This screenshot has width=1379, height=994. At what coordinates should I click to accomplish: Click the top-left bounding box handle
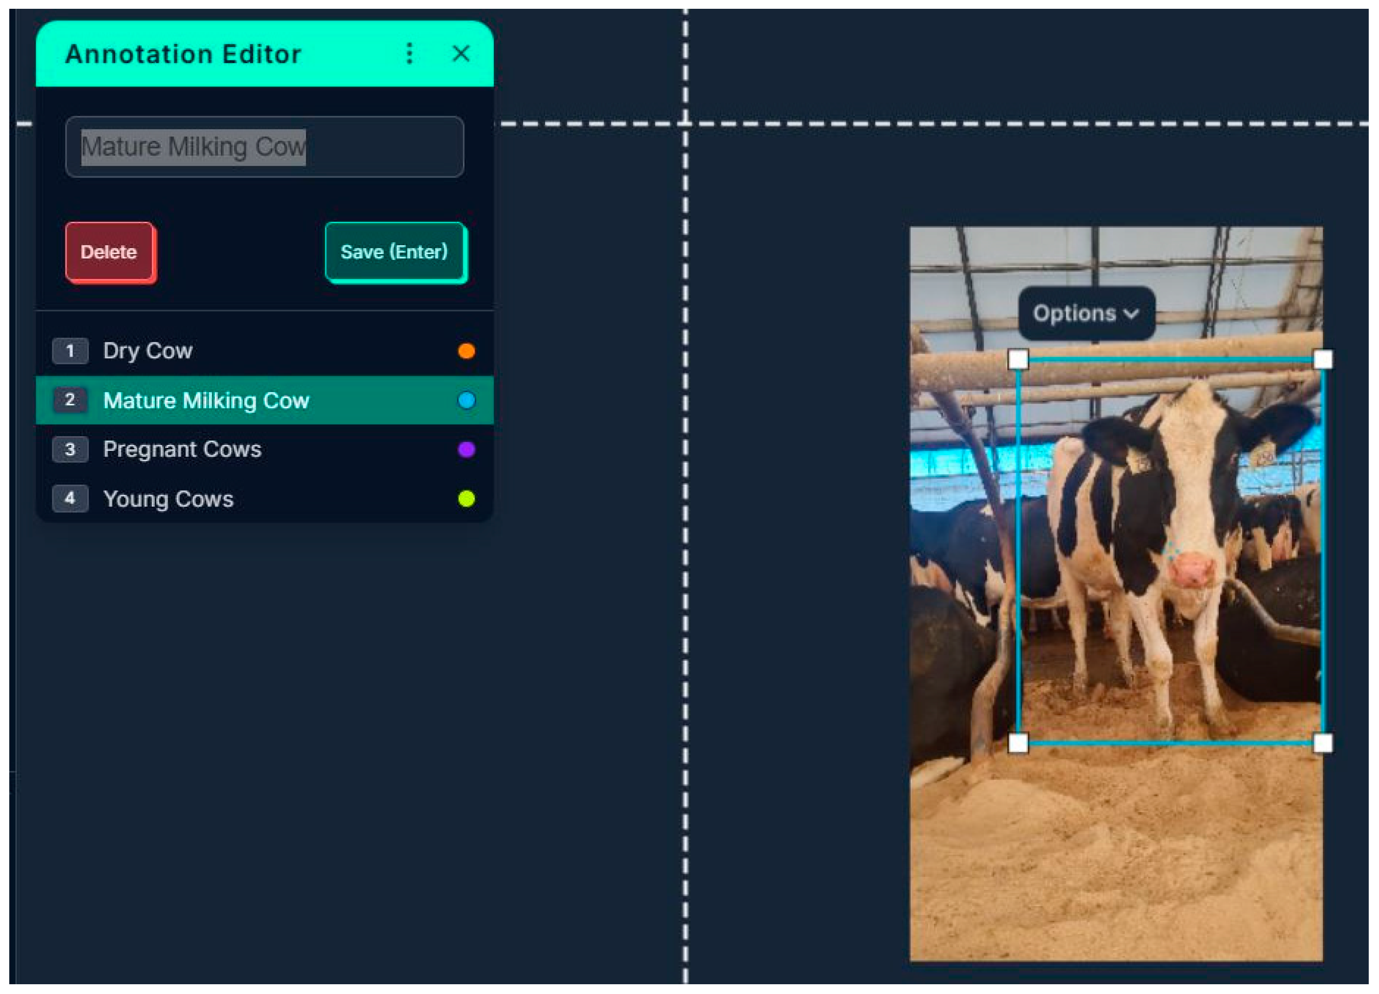1018,360
